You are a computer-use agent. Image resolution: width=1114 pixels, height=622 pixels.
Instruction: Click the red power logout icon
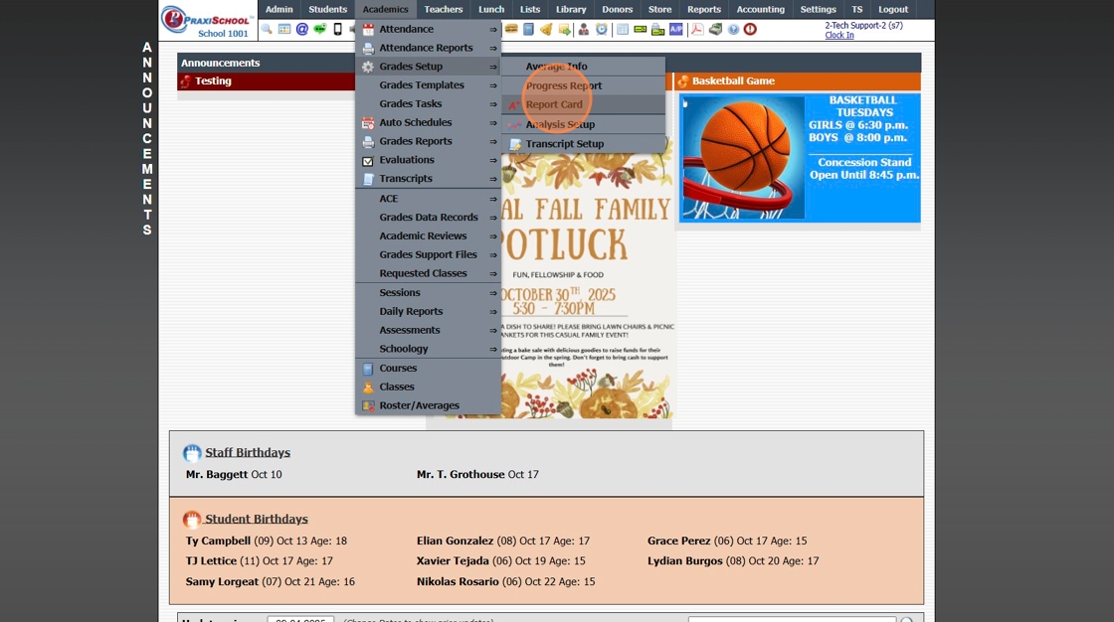click(750, 29)
